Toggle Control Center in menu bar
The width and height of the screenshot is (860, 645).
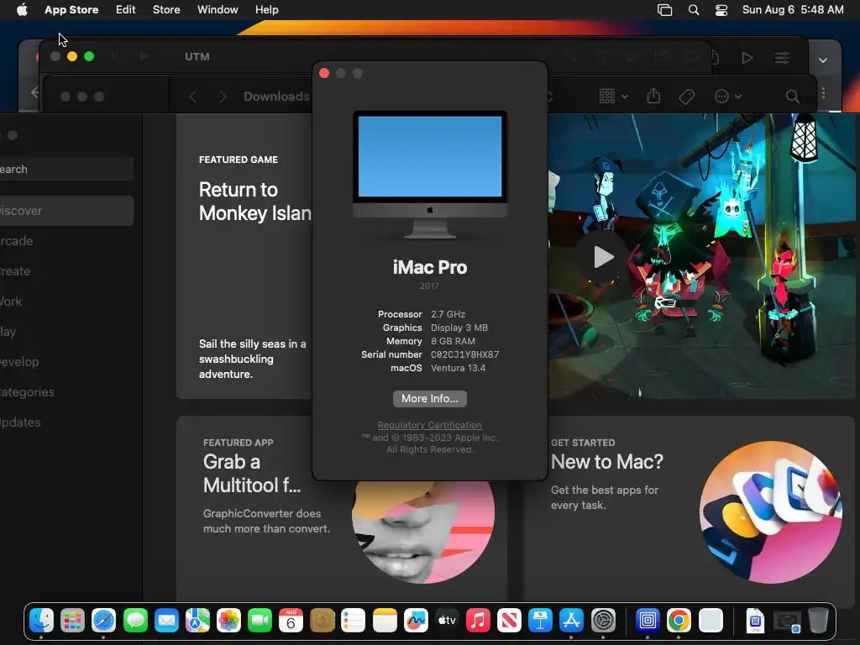point(721,10)
